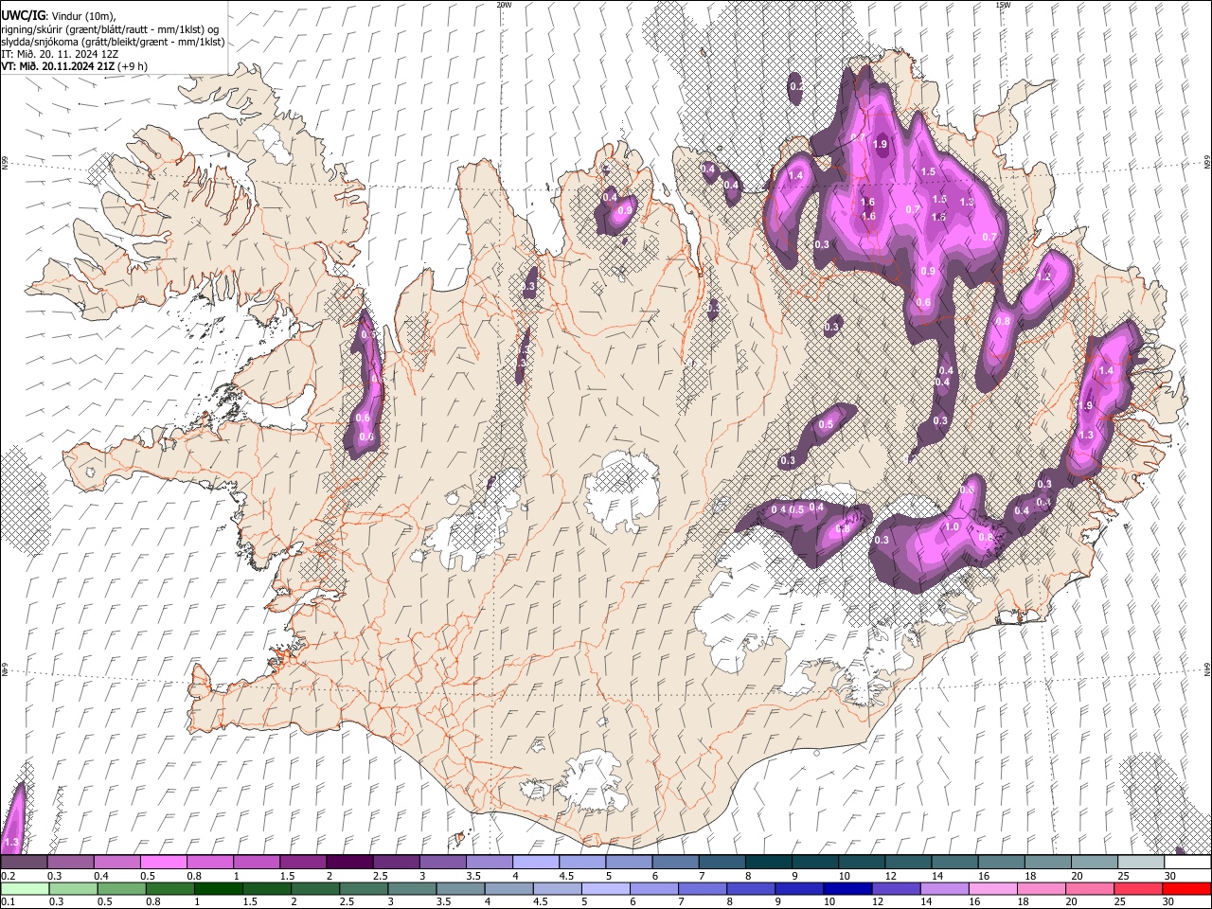Click the UWC/IG title text
This screenshot has width=1212, height=909.
coord(23,14)
